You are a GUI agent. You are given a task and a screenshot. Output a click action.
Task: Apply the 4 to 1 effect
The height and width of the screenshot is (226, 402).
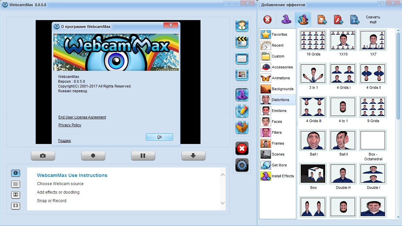pyautogui.click(x=343, y=107)
